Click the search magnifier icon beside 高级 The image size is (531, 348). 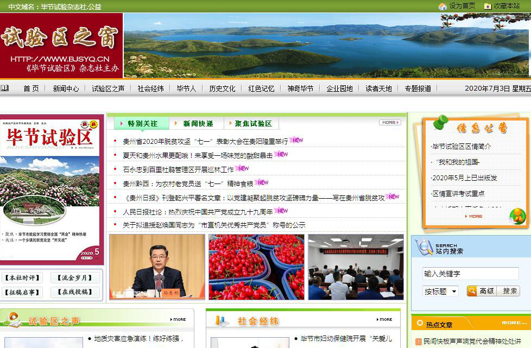click(472, 291)
